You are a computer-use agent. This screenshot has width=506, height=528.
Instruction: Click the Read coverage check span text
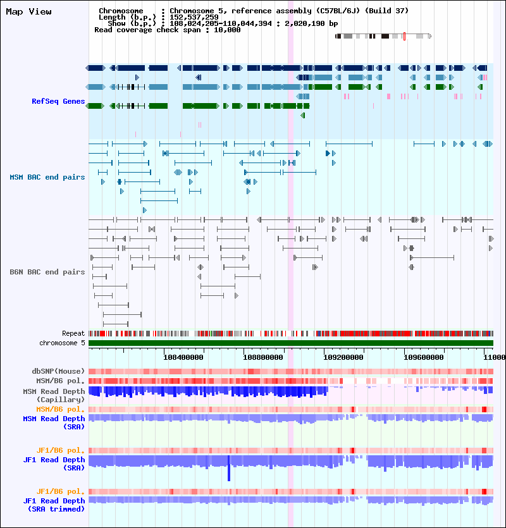point(168,30)
